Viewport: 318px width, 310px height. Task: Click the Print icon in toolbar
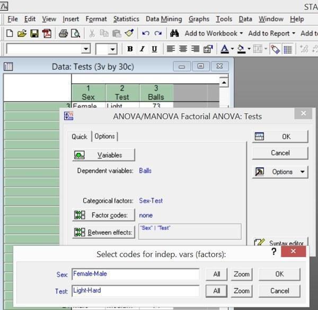click(63, 33)
